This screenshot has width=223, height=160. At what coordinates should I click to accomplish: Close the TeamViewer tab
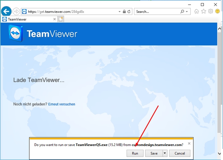pyautogui.click(x=54, y=19)
